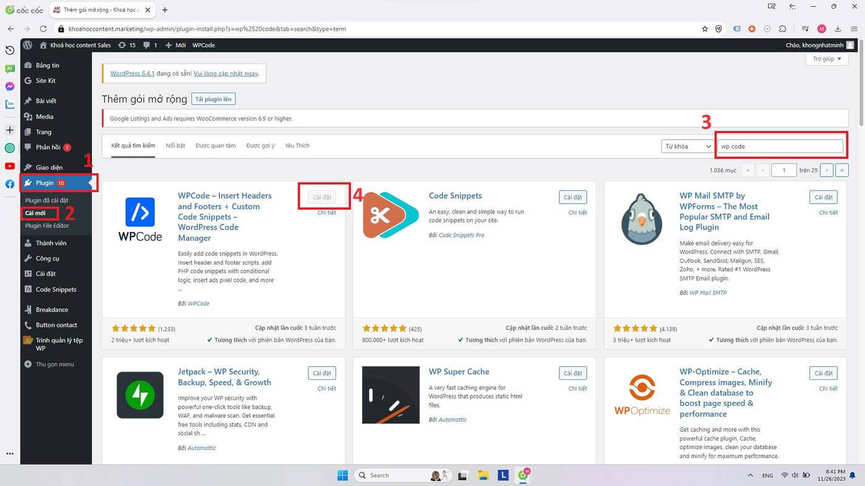Install the Jetpack plugin

(x=322, y=373)
